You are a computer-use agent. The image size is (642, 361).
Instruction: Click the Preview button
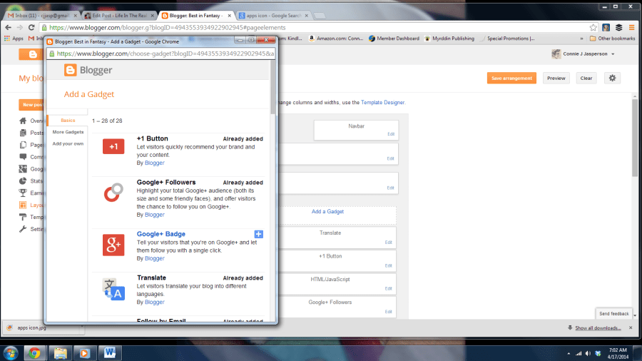(x=556, y=78)
